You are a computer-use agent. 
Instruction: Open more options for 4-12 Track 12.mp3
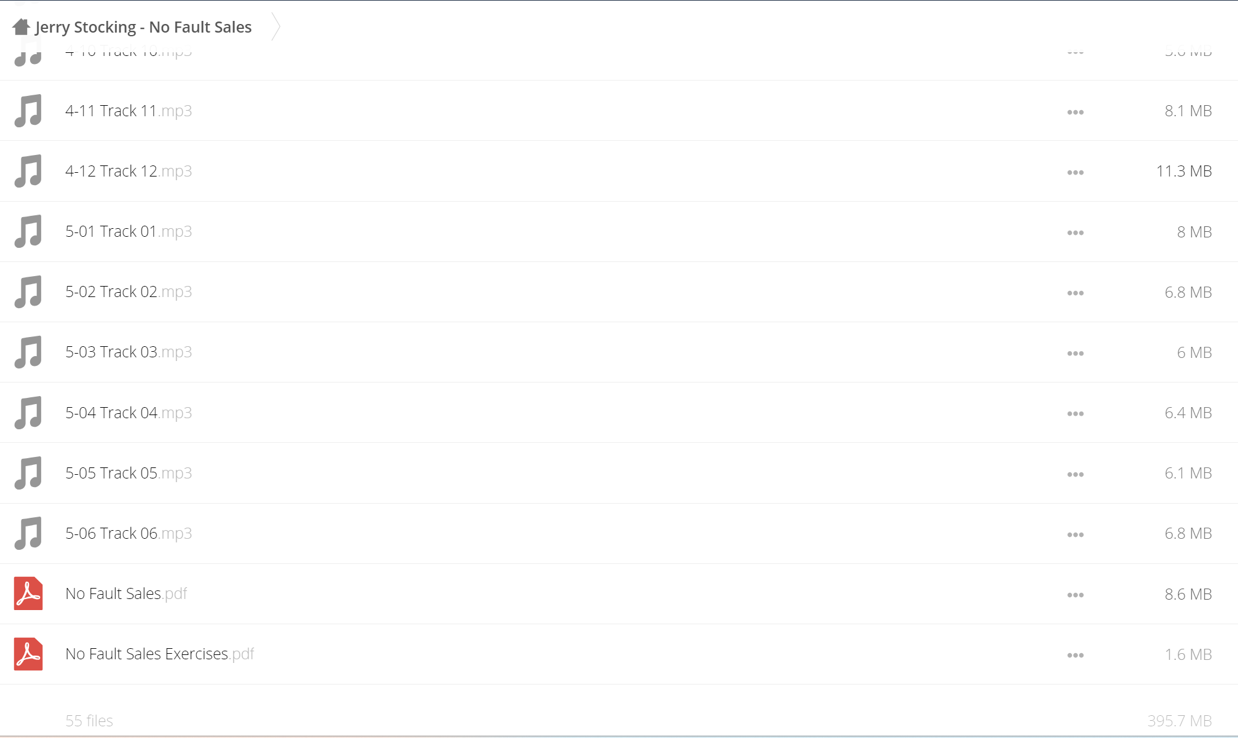[1076, 172]
